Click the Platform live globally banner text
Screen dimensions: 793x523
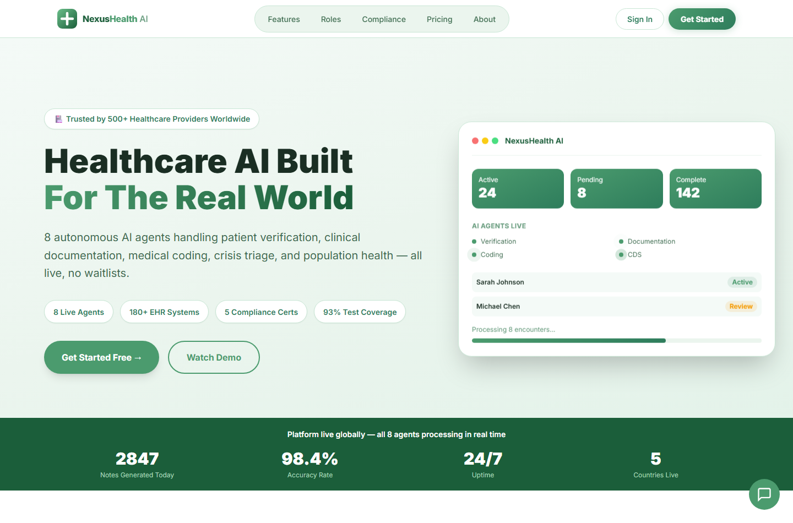point(397,434)
